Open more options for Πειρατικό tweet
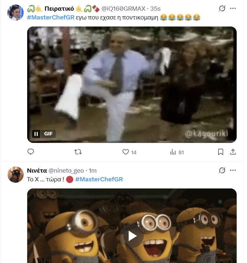Image resolution: width=247 pixels, height=263 pixels. [x=233, y=8]
